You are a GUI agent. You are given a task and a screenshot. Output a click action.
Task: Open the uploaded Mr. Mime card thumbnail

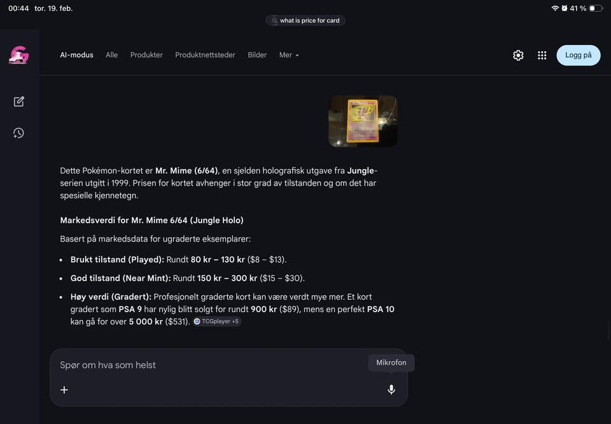point(363,121)
